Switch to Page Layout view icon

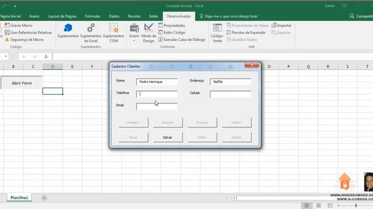(x=319, y=206)
